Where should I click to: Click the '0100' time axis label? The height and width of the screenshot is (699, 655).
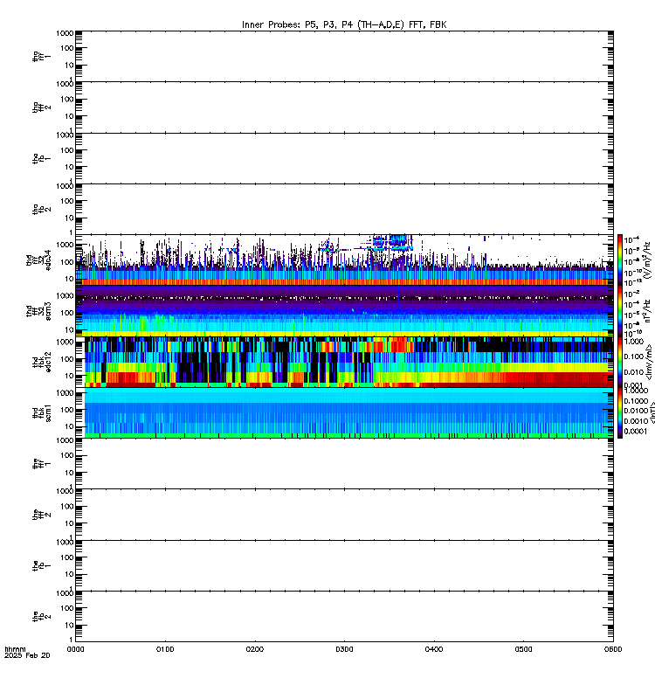pos(165,649)
